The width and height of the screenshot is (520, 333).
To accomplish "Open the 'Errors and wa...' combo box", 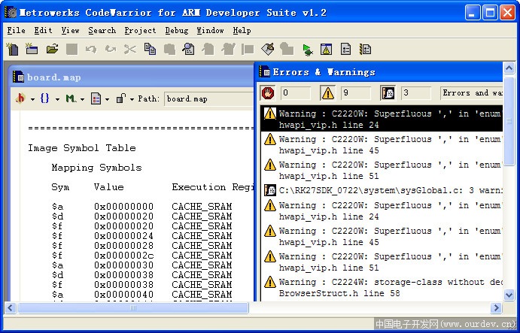I will coord(471,93).
